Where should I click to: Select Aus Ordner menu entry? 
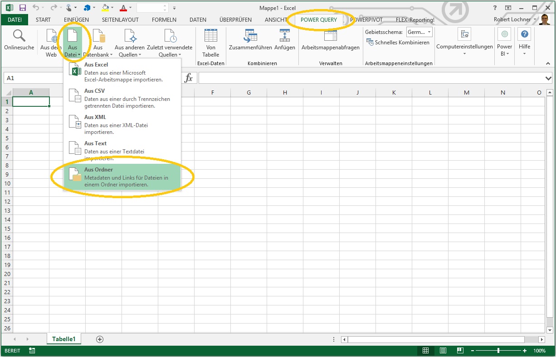pyautogui.click(x=122, y=177)
